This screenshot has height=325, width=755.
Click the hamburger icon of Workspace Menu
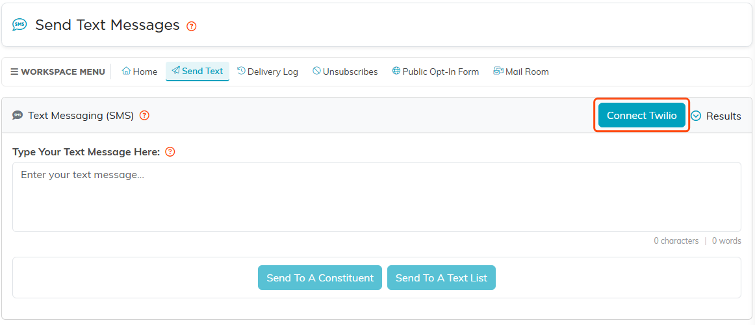pyautogui.click(x=14, y=71)
